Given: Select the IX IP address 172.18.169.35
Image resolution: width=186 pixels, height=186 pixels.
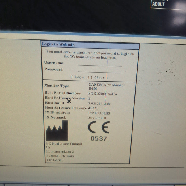Looking at the screenshot, I should [99, 113].
